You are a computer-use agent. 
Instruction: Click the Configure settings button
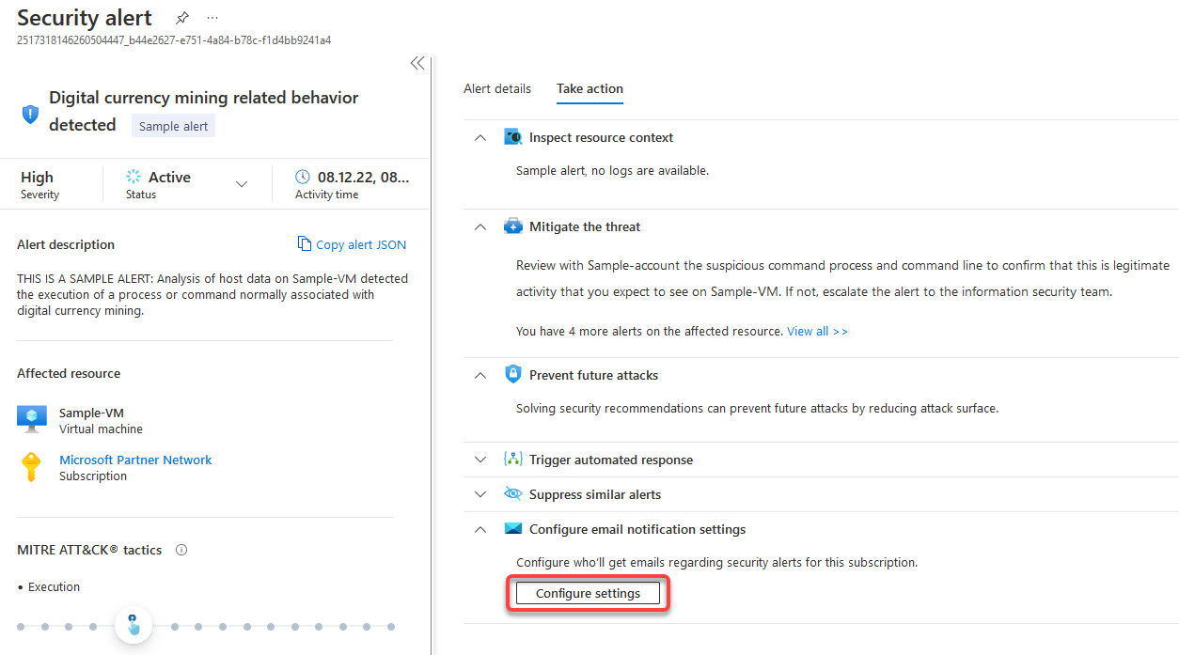(588, 593)
